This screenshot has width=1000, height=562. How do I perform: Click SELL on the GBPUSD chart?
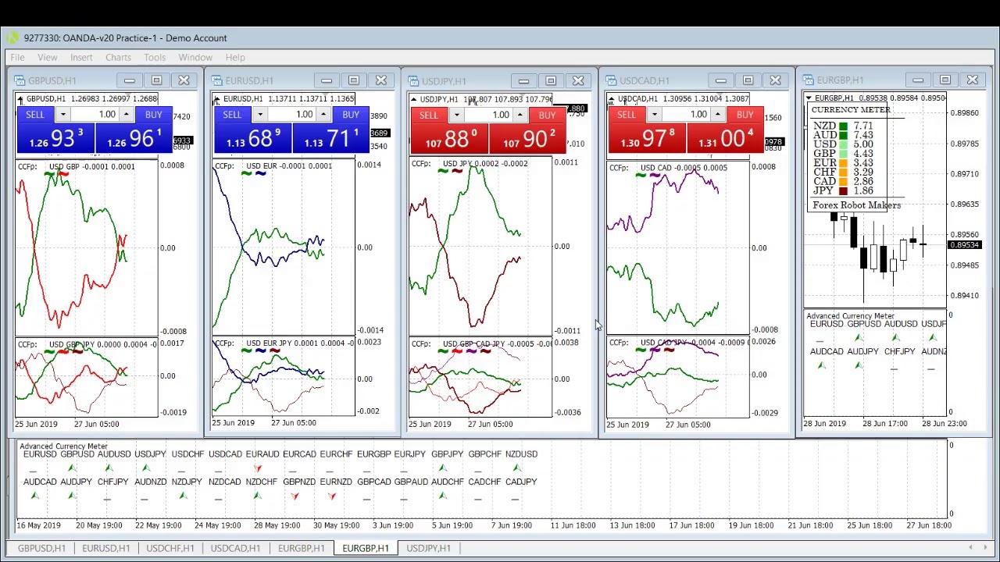coord(35,115)
